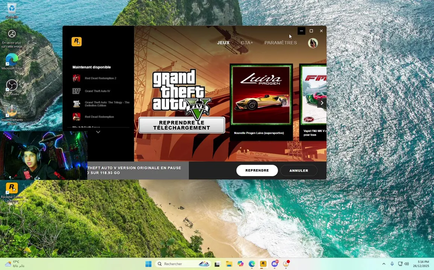Select the Red Dead Redemption icon in the sidebar

[76, 117]
